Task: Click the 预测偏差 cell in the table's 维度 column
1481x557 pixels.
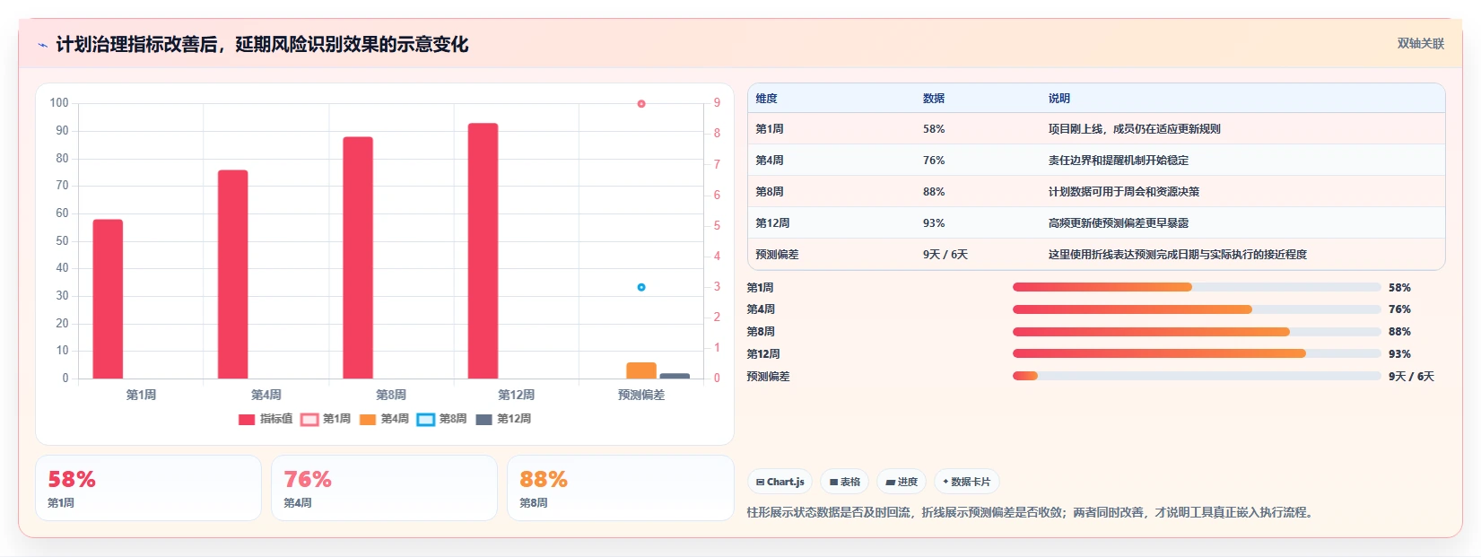Action: click(777, 255)
